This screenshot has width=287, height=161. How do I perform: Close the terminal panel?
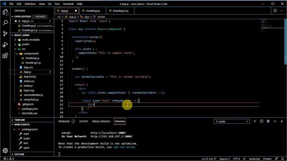pyautogui.click(x=282, y=121)
